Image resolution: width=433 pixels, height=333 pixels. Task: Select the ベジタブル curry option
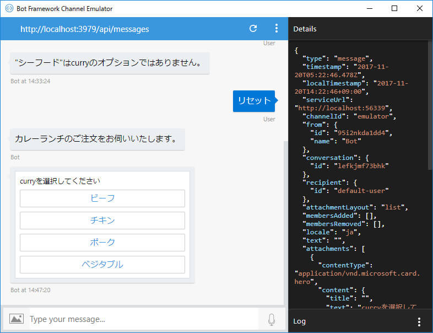102,265
